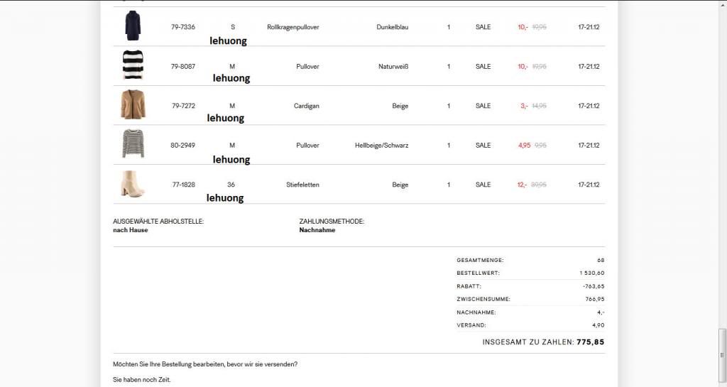Viewport: 727px width, 387px height.
Task: Click the scrollbar down arrow
Action: tap(722, 383)
